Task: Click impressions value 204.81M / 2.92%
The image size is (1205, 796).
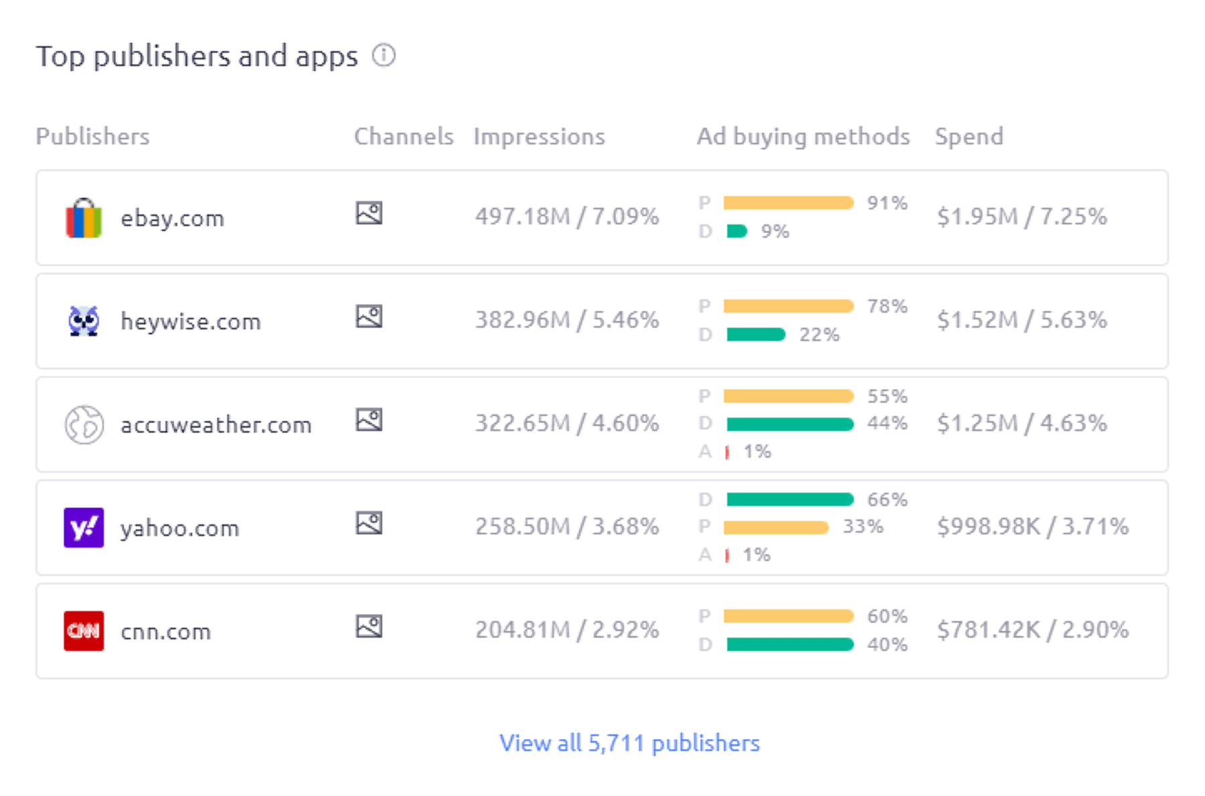Action: click(567, 630)
